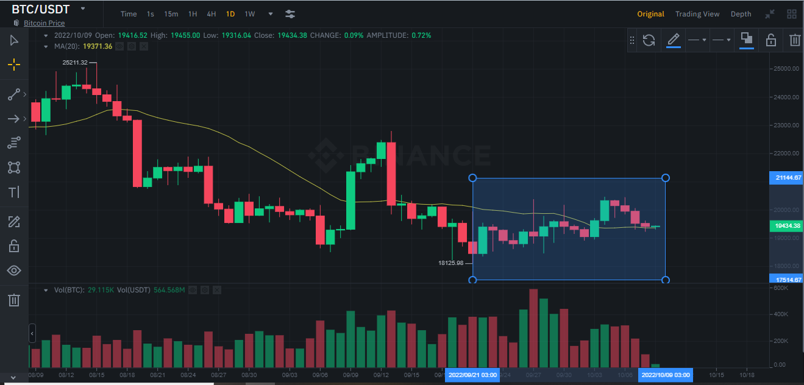804x385 pixels.
Task: Click the side panel collapse handle
Action: tap(32, 333)
